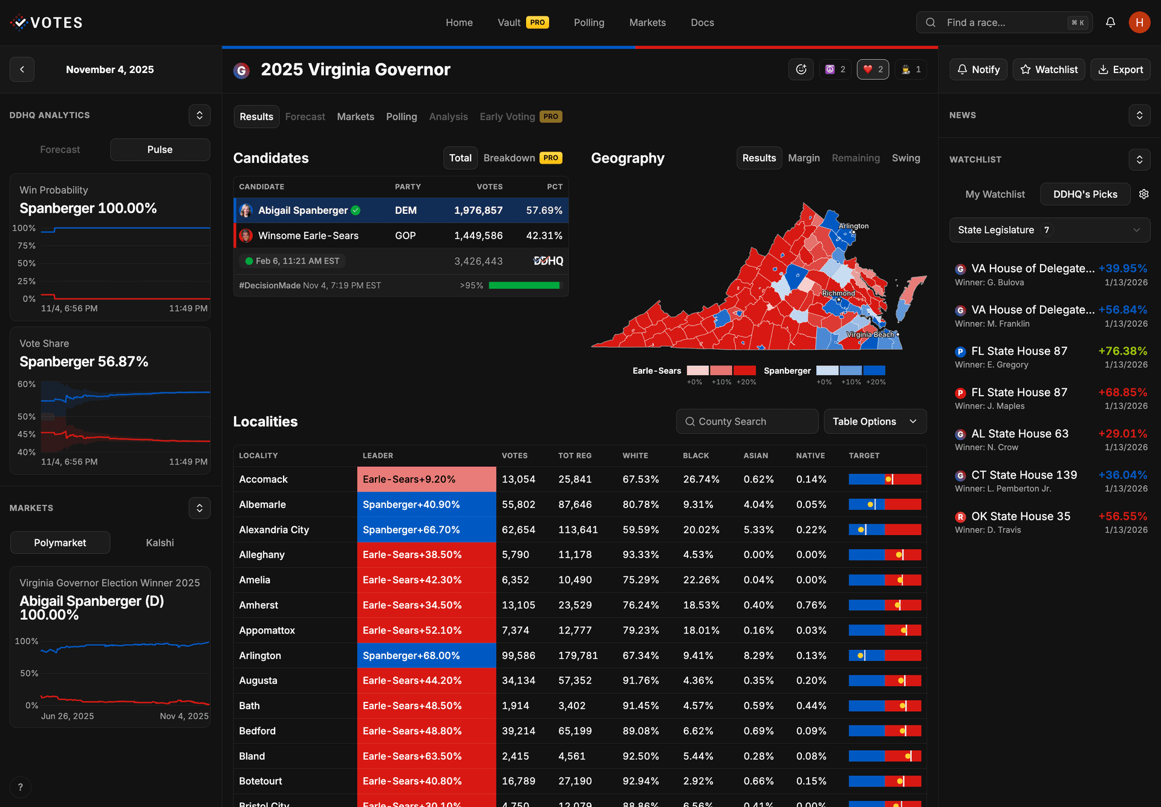This screenshot has width=1161, height=807.
Task: Click the darkest Spanberger +20% legend swatch
Action: click(x=874, y=370)
